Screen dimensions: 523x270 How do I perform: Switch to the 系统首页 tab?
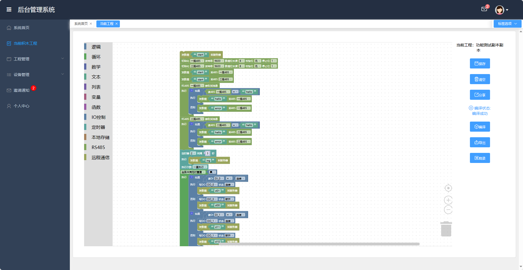(x=81, y=24)
